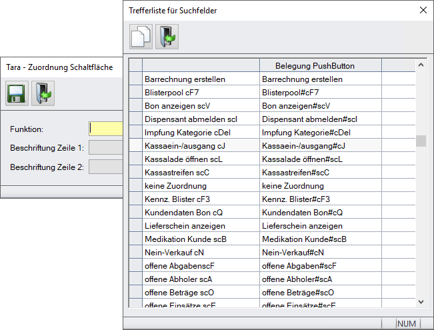The image size is (434, 330).
Task: Click the Beschriftung Zeile 2 field
Action: point(106,167)
